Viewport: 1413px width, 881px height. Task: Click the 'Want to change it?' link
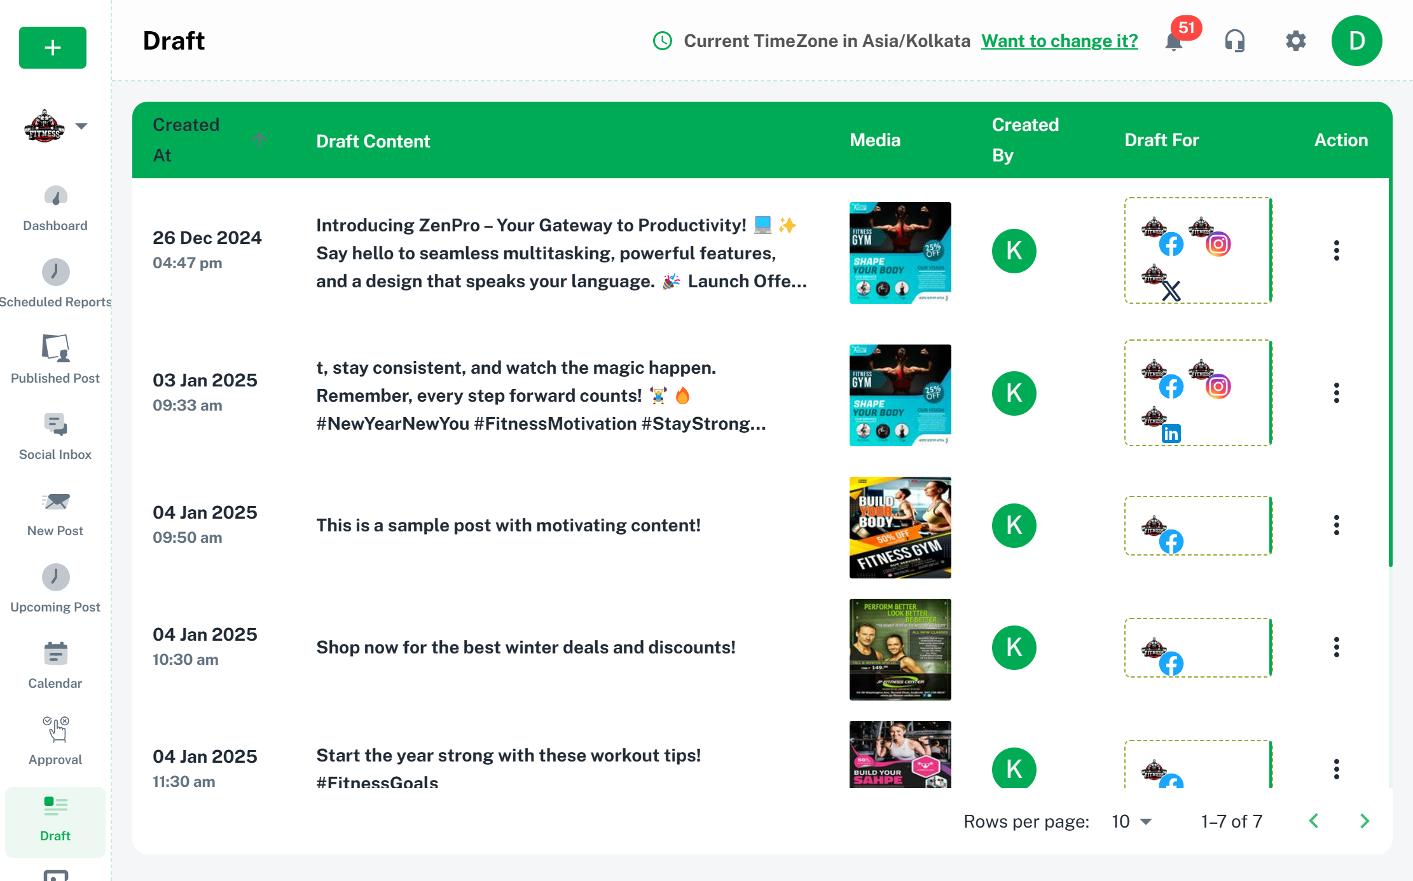pos(1059,41)
